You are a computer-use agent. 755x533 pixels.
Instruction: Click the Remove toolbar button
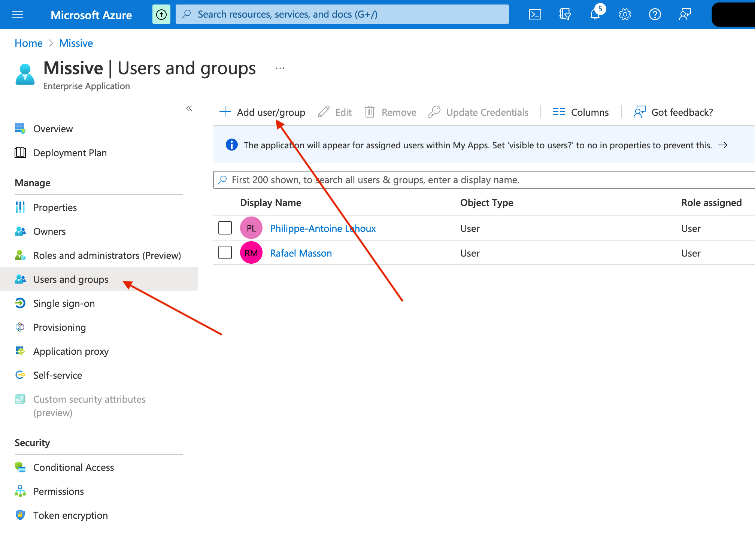391,112
